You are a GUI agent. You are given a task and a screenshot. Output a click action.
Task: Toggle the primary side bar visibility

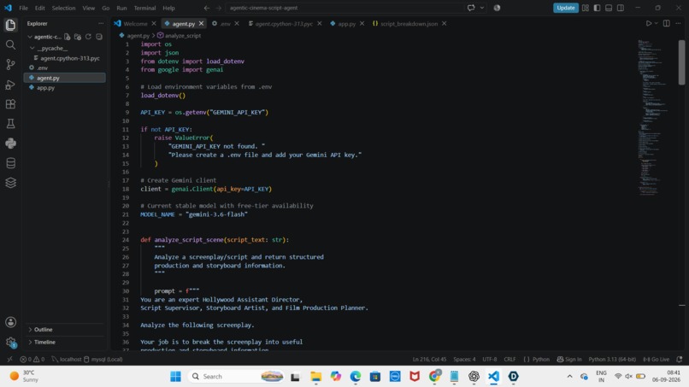click(x=597, y=8)
